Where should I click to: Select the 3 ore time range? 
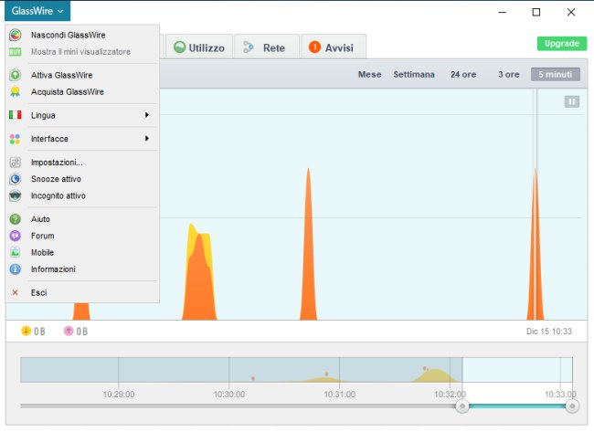click(508, 74)
